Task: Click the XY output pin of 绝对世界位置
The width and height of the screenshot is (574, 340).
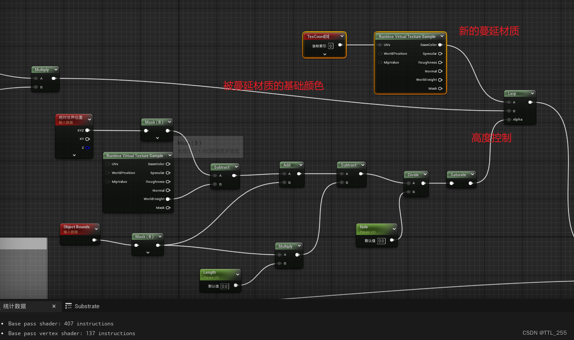Action: click(88, 139)
